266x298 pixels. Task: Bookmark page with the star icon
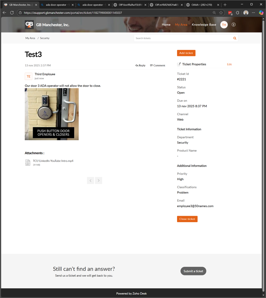tap(221, 13)
